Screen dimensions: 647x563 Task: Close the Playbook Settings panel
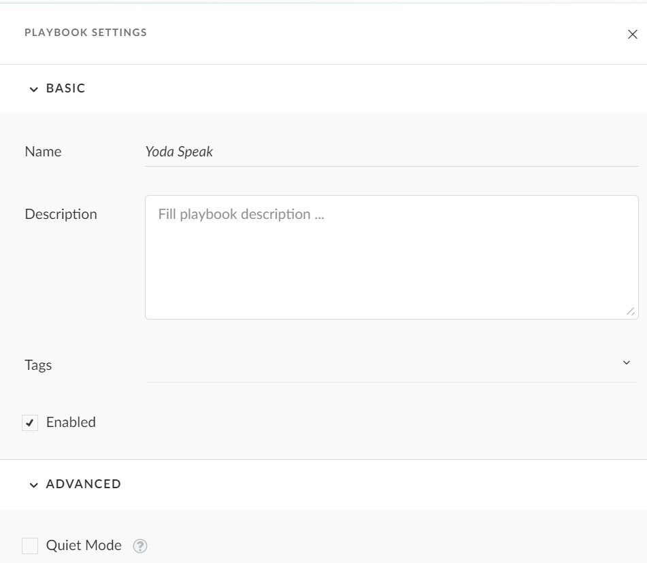[x=632, y=35]
